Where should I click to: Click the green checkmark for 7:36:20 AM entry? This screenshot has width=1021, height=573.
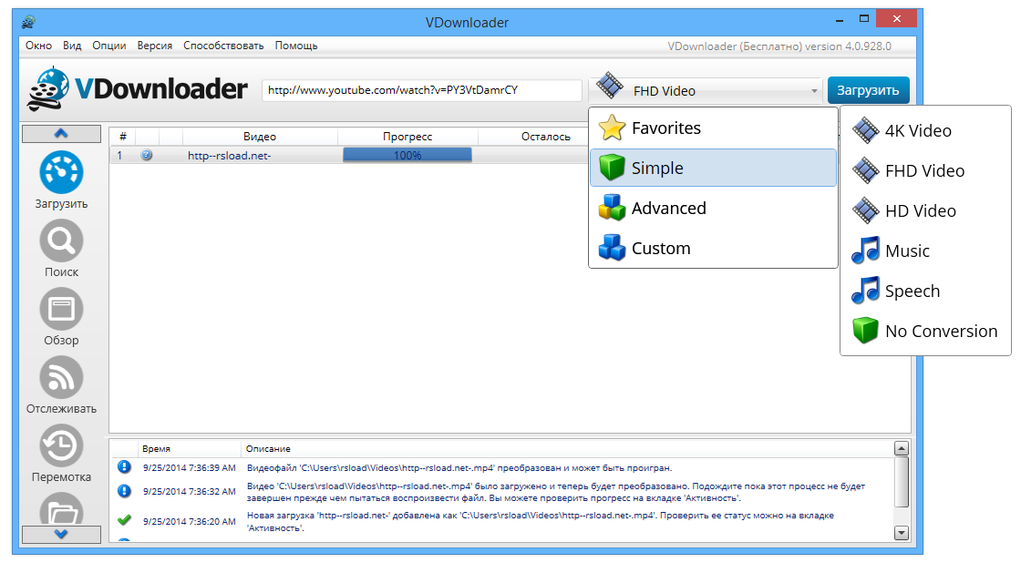coord(124,520)
